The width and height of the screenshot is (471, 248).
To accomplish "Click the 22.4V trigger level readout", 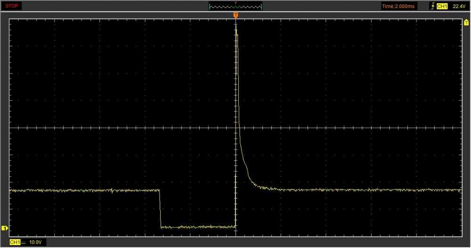I will 458,7.
